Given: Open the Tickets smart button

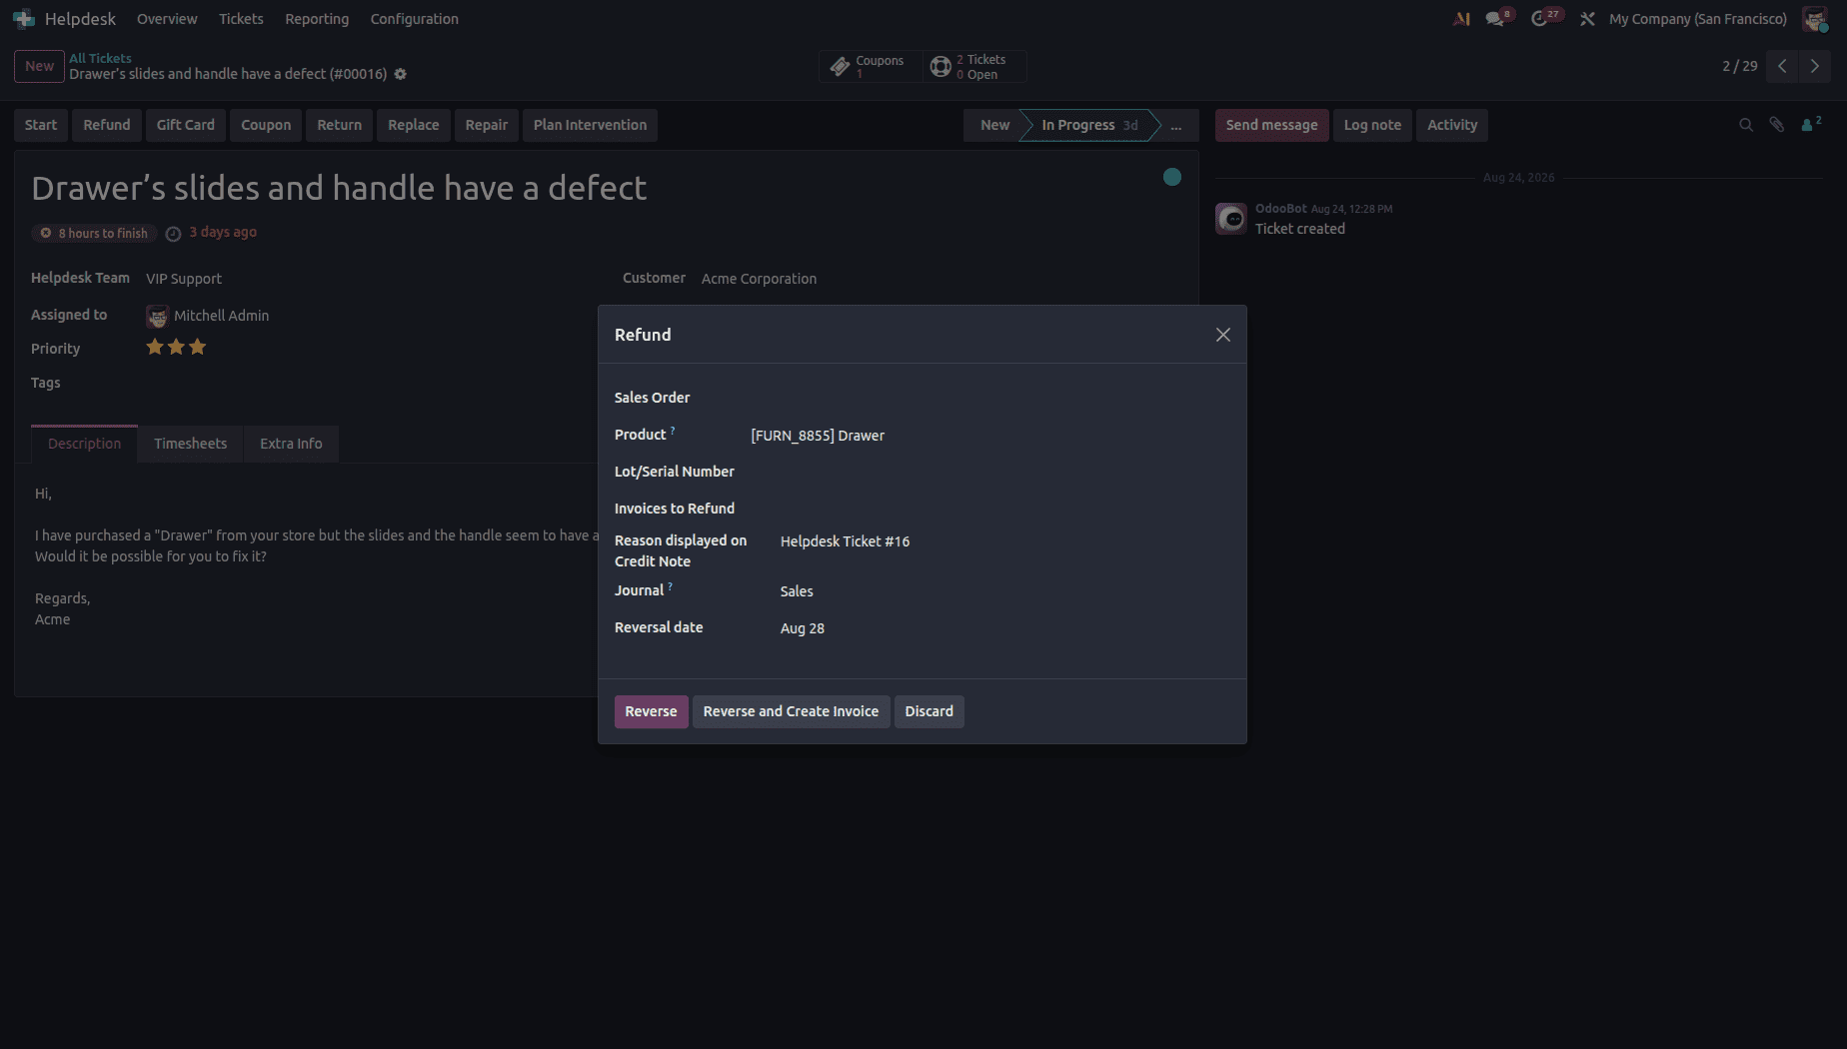Looking at the screenshot, I should point(973,67).
